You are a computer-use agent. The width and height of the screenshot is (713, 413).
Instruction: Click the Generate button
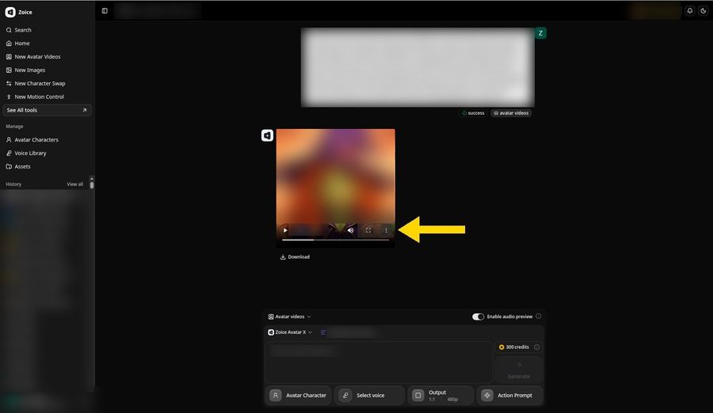[518, 369]
